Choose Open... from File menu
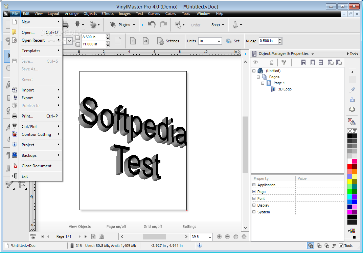 click(x=36, y=33)
